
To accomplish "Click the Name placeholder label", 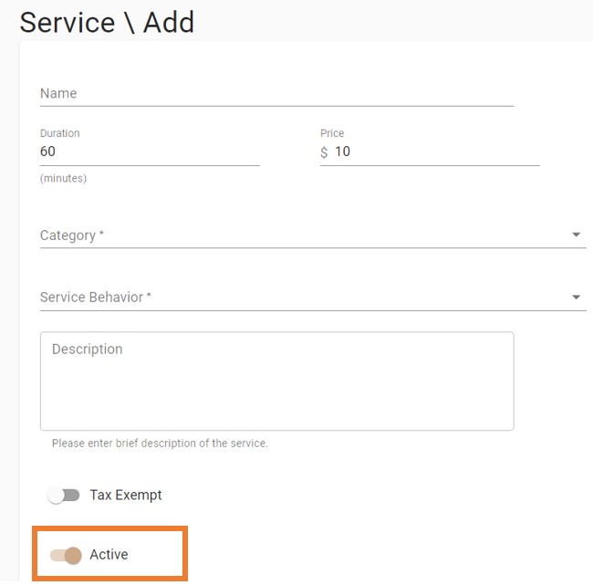I will pyautogui.click(x=58, y=93).
